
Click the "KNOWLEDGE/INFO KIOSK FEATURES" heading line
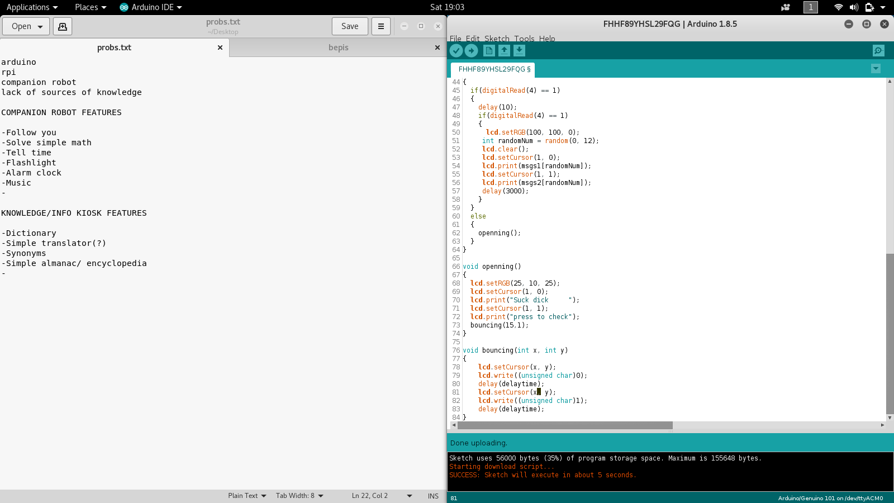74,213
